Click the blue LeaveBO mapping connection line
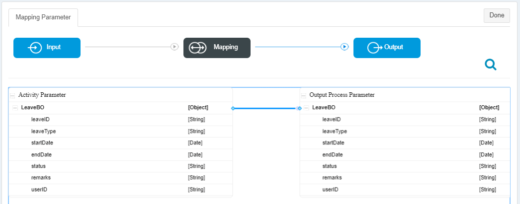This screenshot has height=204, width=520. [266, 108]
